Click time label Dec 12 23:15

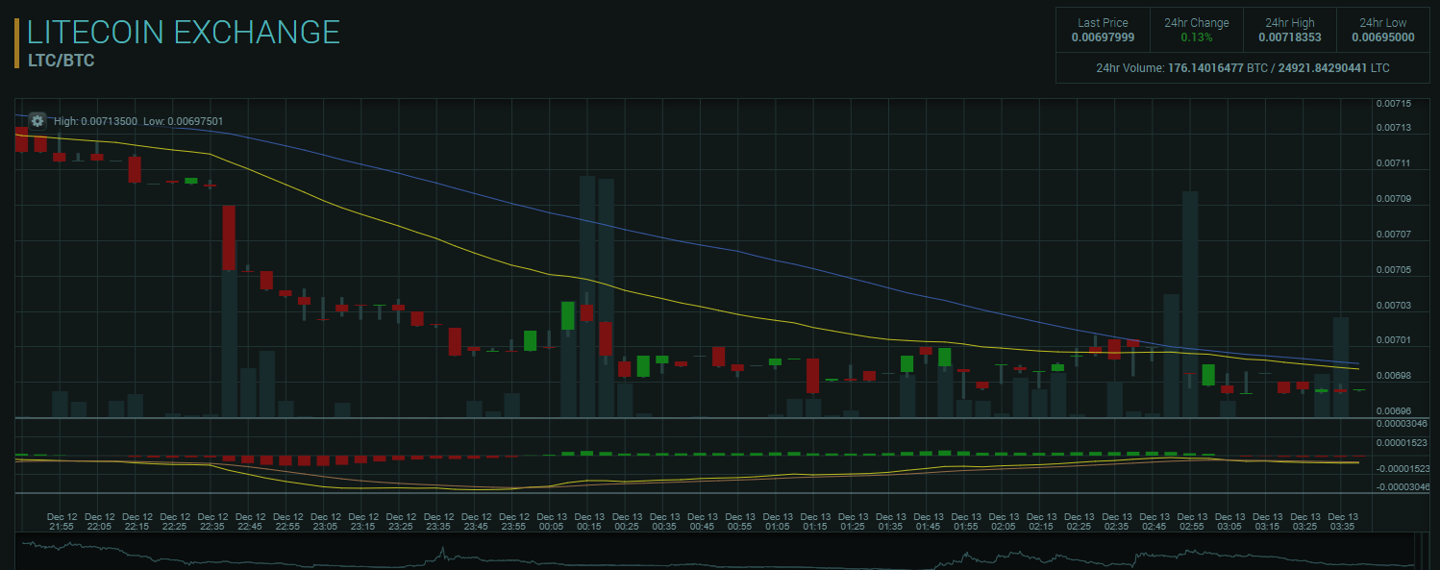pyautogui.click(x=362, y=521)
